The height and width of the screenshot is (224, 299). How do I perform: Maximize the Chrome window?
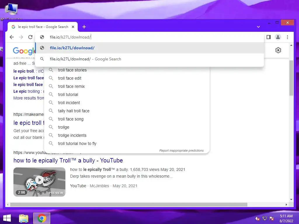click(277, 23)
